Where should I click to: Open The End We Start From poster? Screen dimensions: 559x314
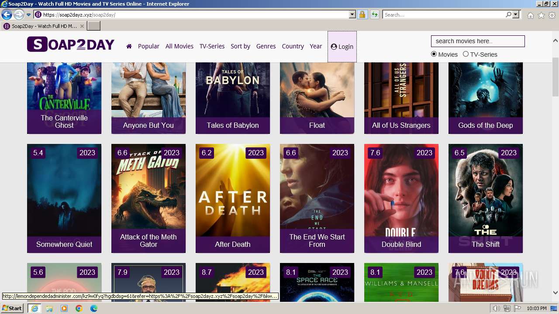(317, 198)
